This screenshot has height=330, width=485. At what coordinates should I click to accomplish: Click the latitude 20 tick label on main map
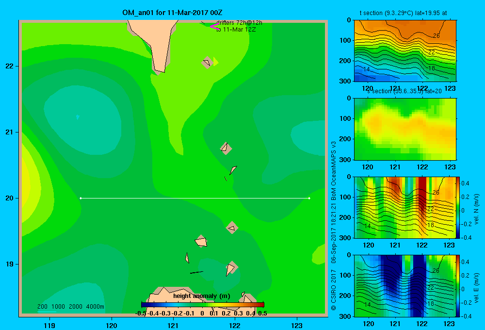pyautogui.click(x=10, y=198)
